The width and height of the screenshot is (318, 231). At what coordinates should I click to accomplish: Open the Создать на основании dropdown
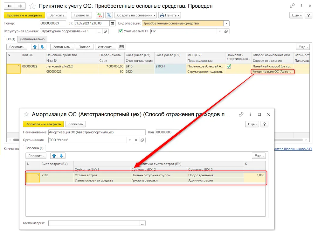coord(135,15)
